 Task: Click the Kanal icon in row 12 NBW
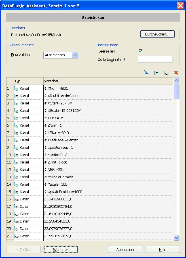pos(16,170)
